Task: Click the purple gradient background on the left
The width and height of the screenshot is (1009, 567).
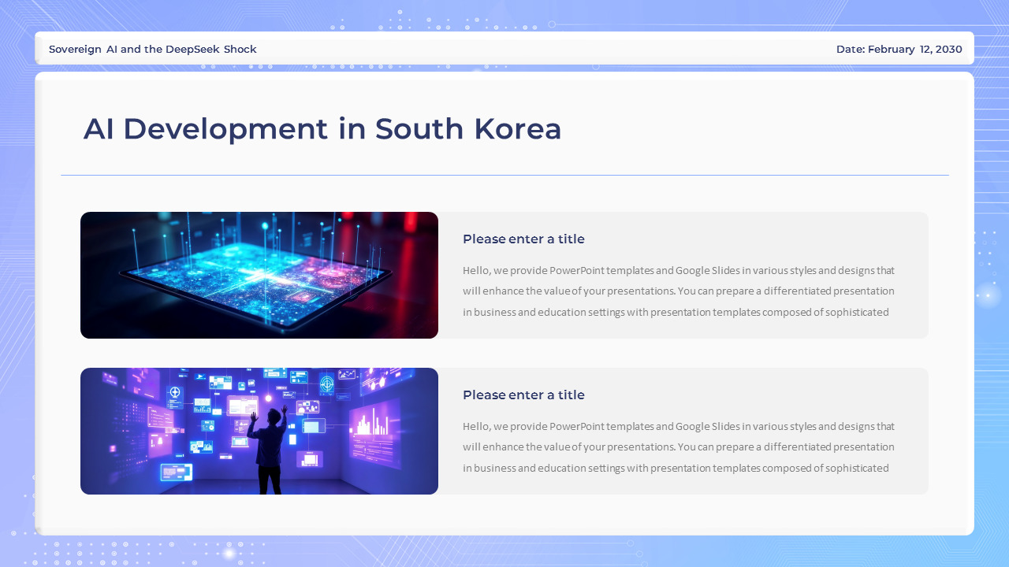Action: 16,283
